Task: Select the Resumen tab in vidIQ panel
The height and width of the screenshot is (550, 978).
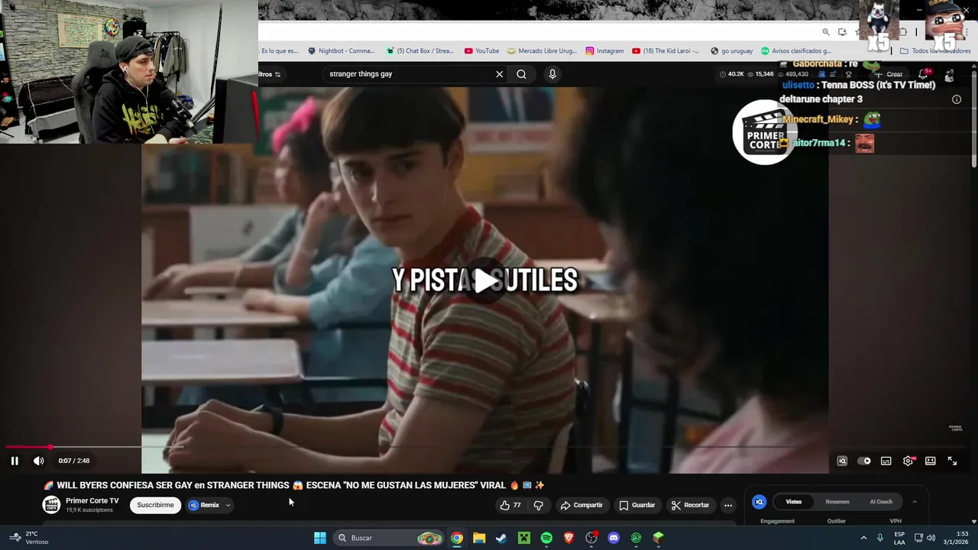Action: pos(837,502)
